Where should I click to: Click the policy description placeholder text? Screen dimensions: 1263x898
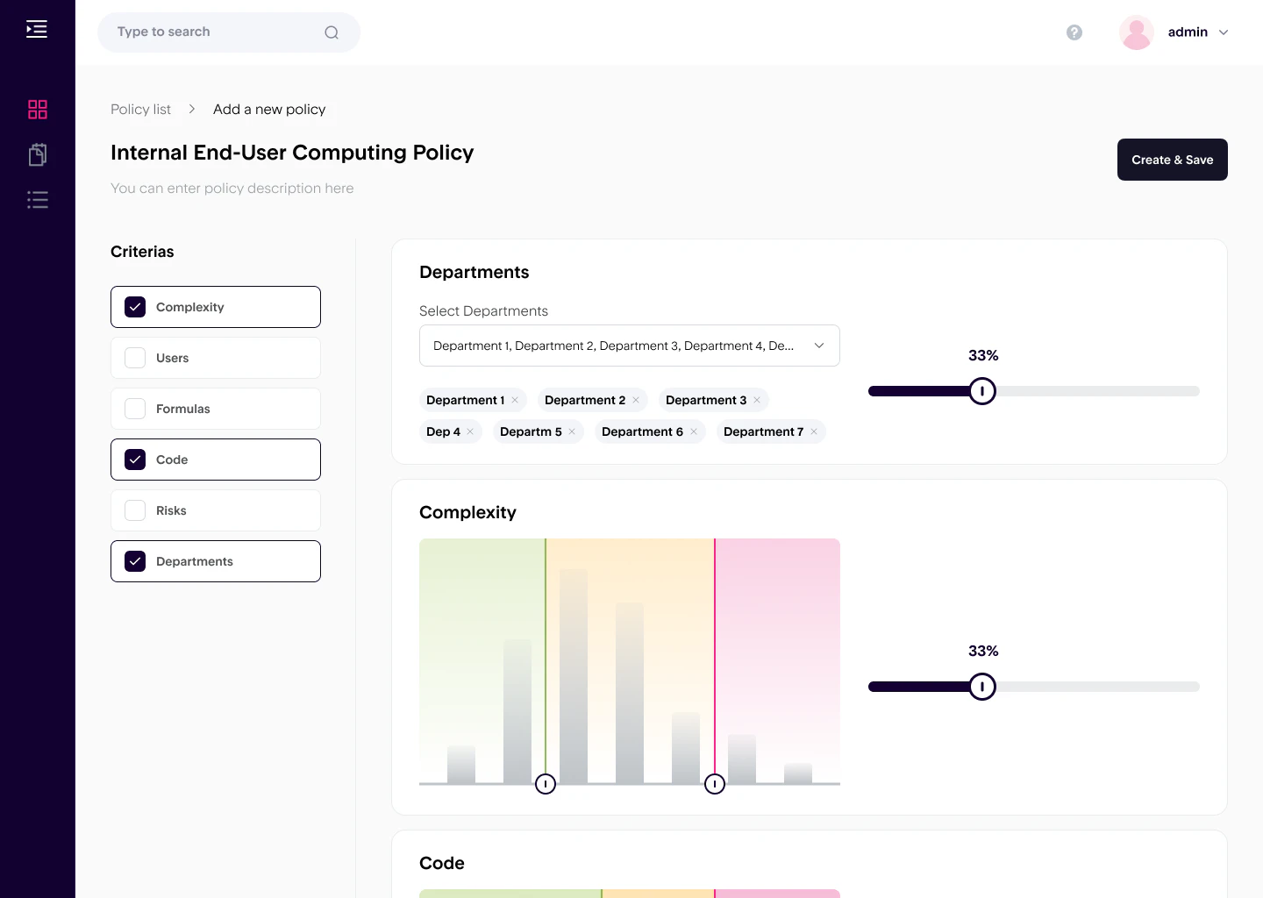[232, 188]
